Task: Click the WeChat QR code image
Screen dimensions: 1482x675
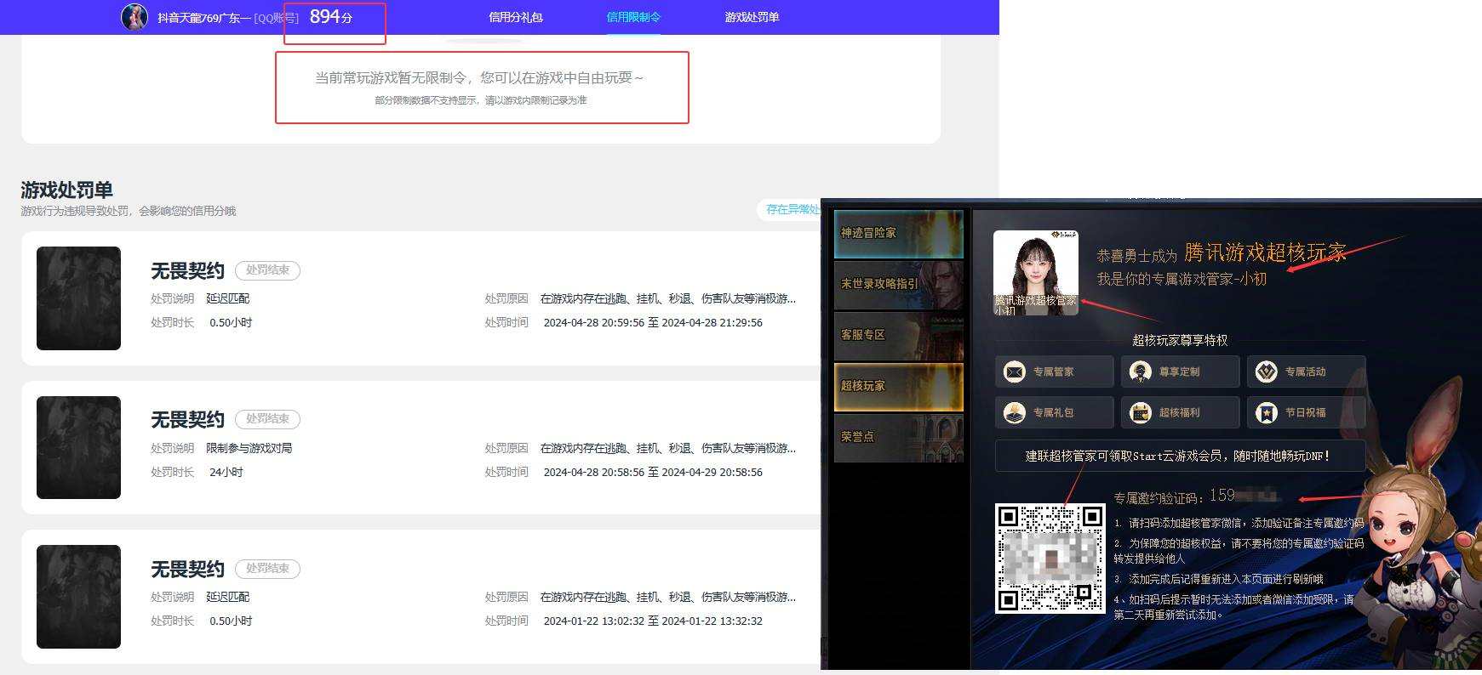Action: 1050,559
